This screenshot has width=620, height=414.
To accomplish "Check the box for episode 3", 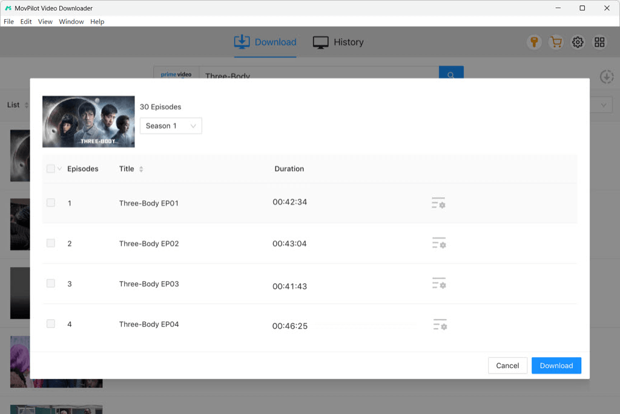I will (51, 283).
